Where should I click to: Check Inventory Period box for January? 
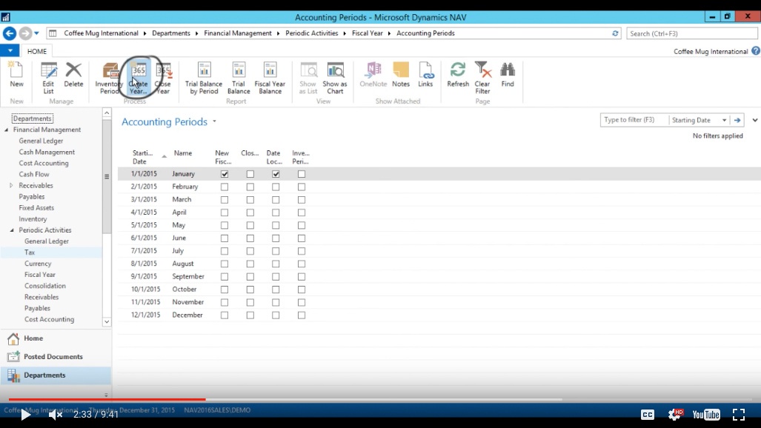[302, 174]
